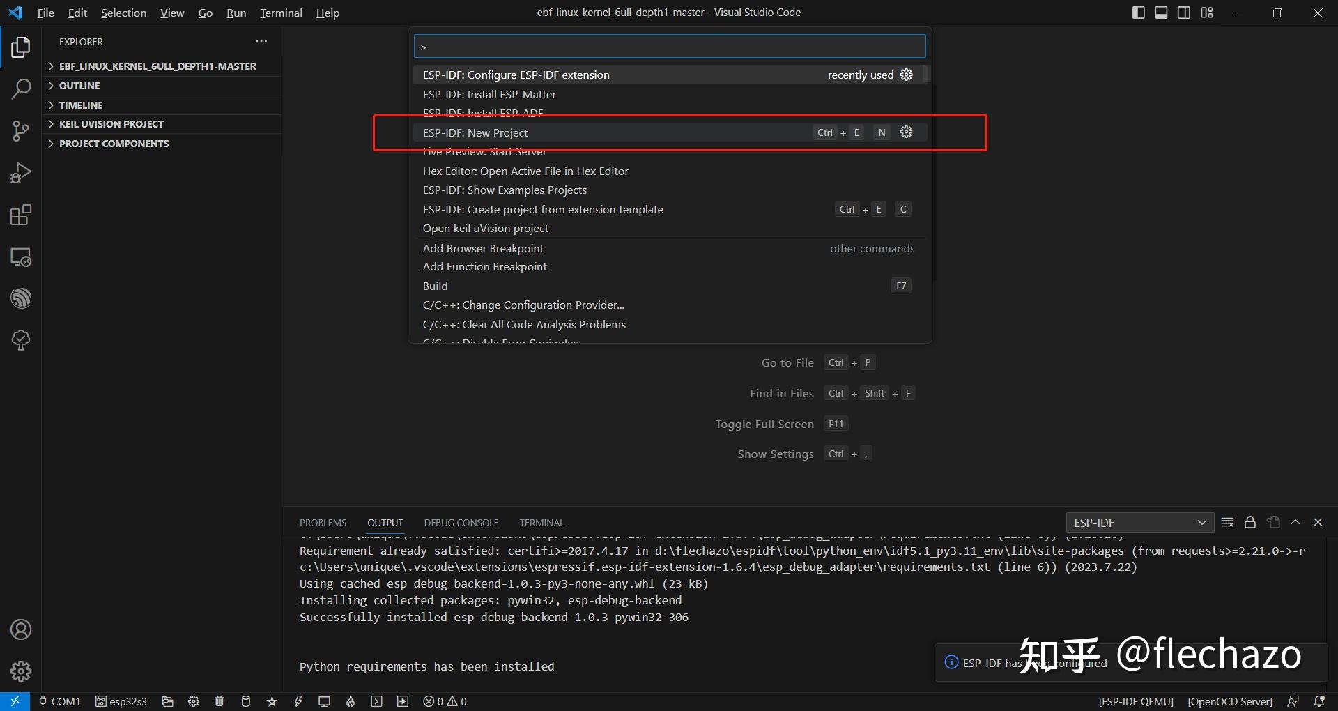This screenshot has width=1338, height=711.
Task: Expand the EBF_LINUX_KERNEL_6ULL_DEPTH1-MASTER folder section
Action: [162, 66]
